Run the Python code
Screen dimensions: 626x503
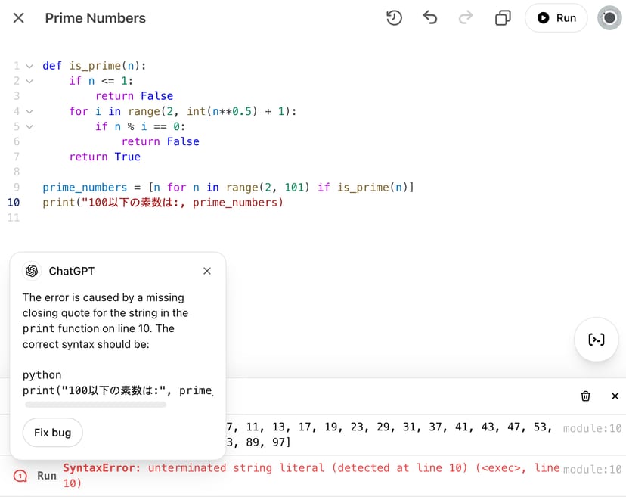pyautogui.click(x=556, y=18)
